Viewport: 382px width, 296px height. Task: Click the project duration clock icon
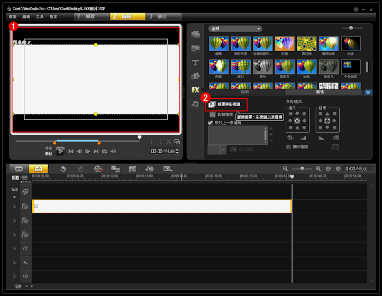pyautogui.click(x=338, y=169)
